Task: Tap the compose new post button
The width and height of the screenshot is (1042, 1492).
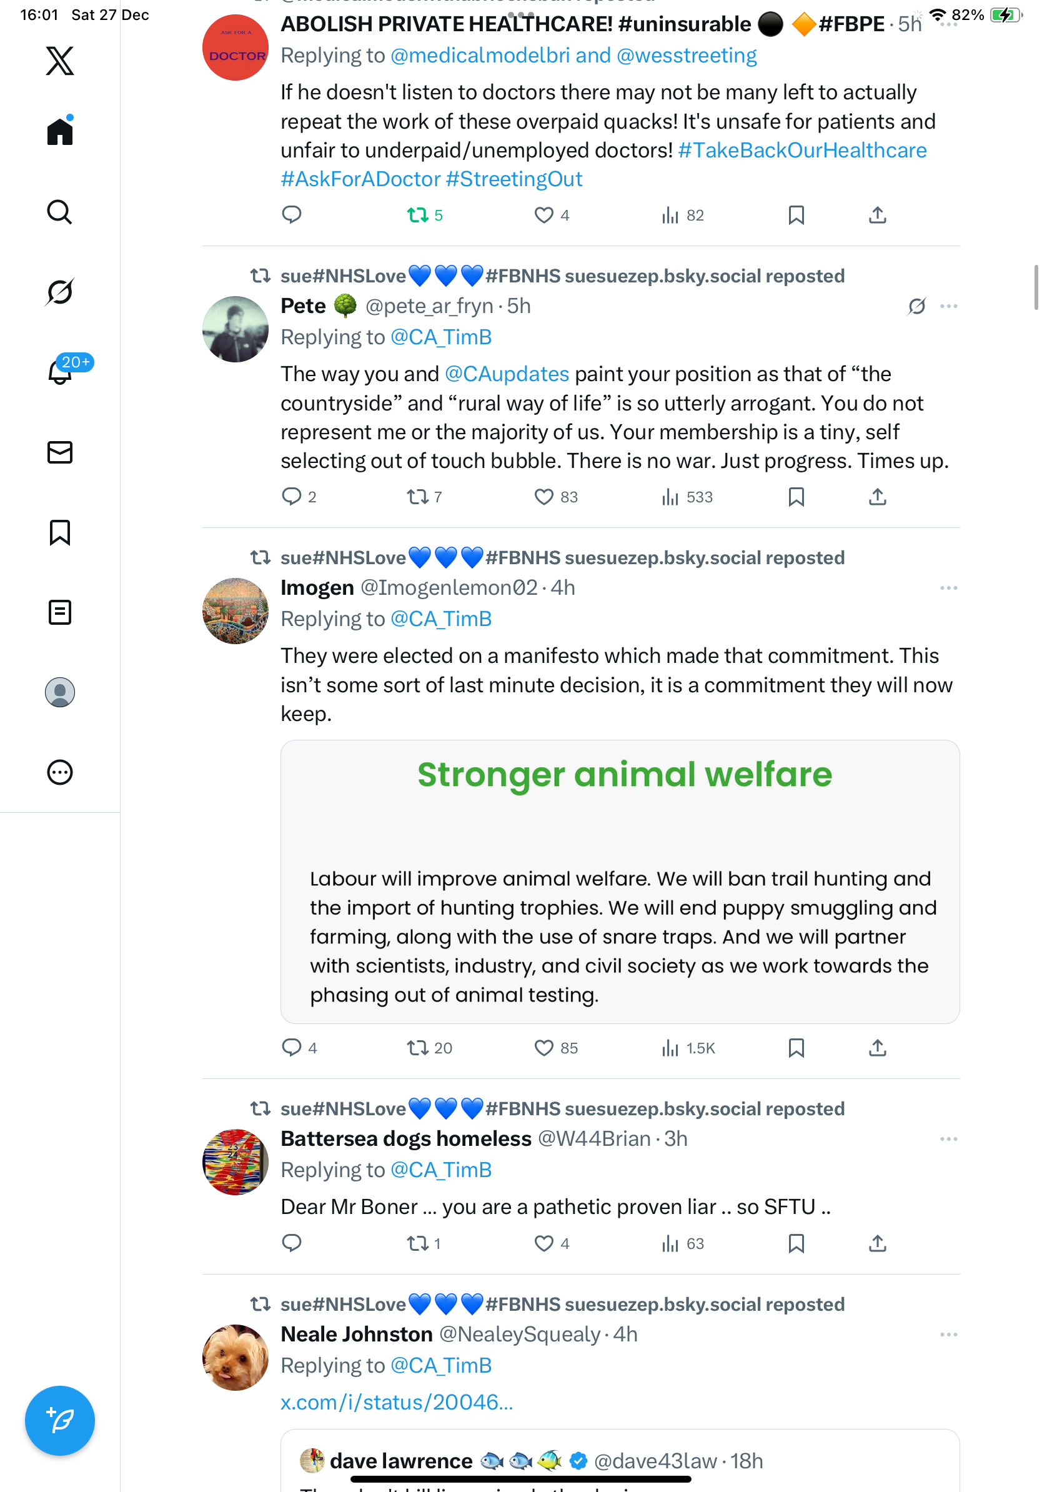Action: click(60, 1420)
